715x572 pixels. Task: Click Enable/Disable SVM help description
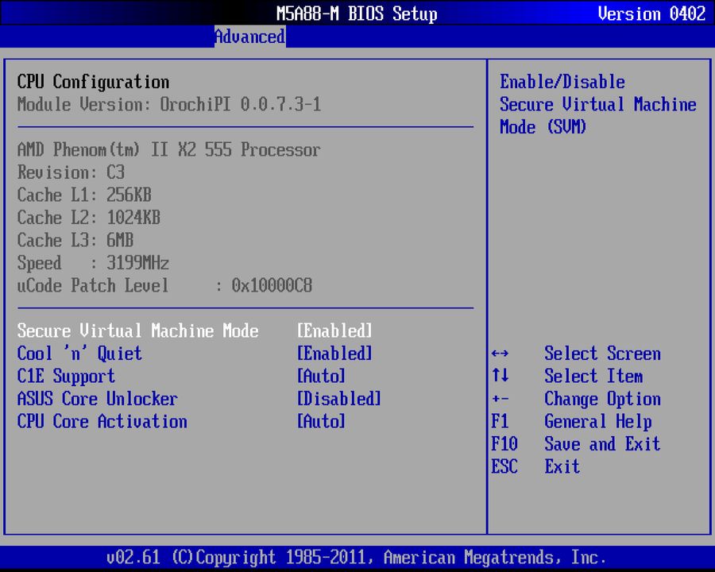click(x=598, y=104)
